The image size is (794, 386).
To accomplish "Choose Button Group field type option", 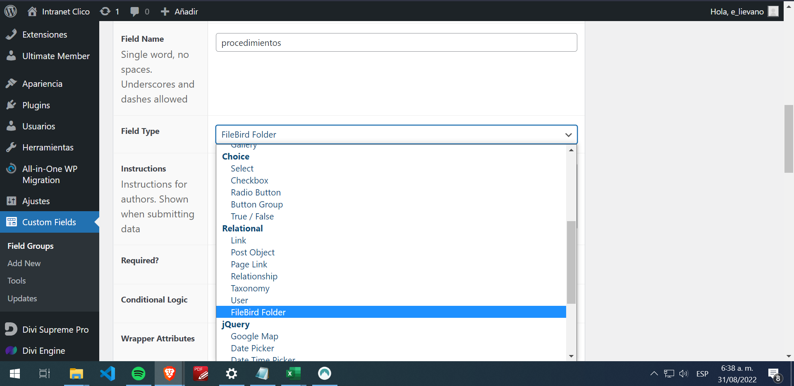I will [257, 204].
